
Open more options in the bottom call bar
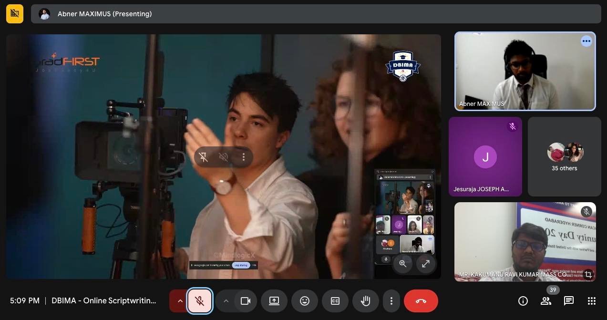tap(391, 301)
